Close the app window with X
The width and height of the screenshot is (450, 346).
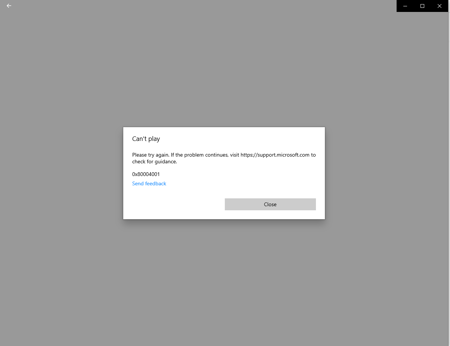point(440,6)
